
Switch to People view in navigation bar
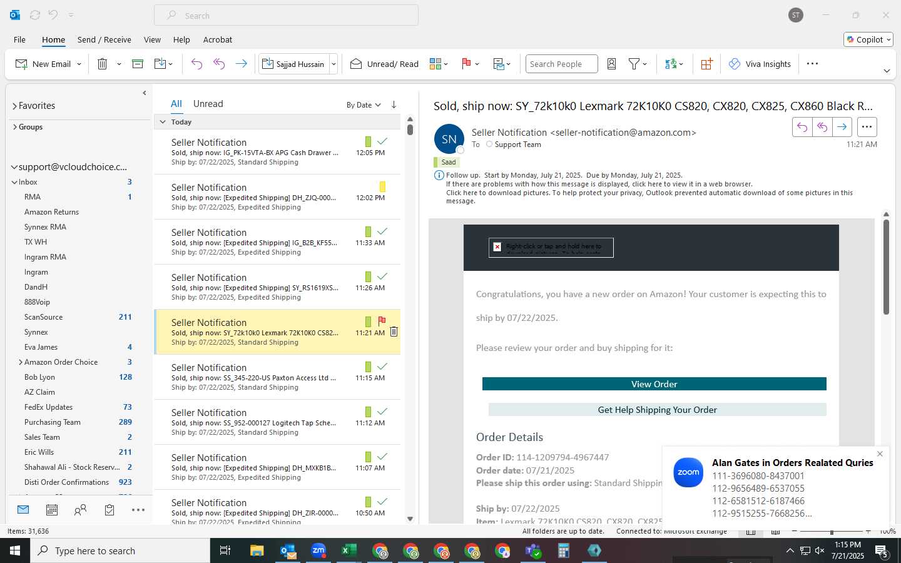pyautogui.click(x=81, y=510)
